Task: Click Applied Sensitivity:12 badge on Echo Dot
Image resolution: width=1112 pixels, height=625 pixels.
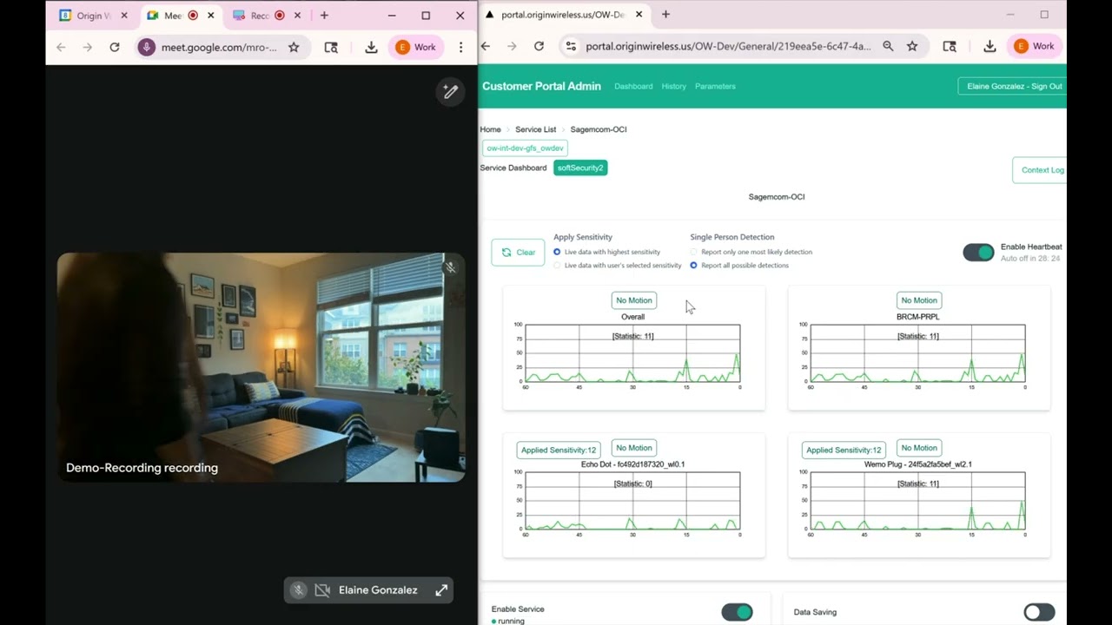Action: [559, 450]
